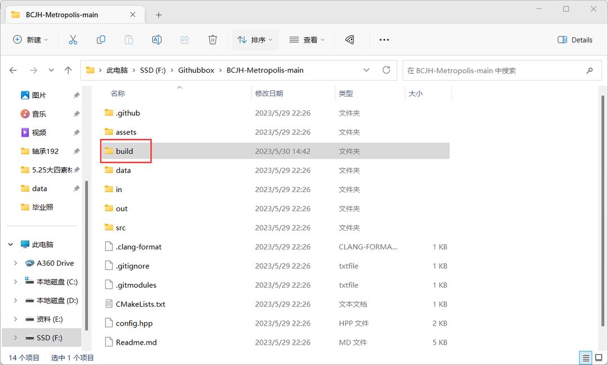
Task: Select the Readme.md file icon
Action: (x=109, y=342)
